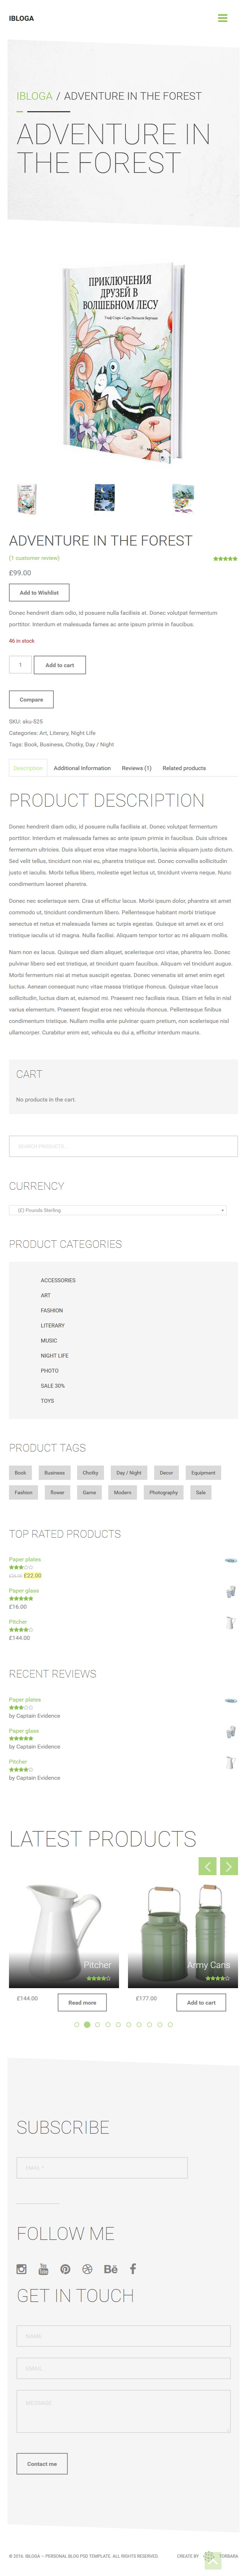Select the second book thumbnail image
The image size is (247, 2576).
[104, 497]
